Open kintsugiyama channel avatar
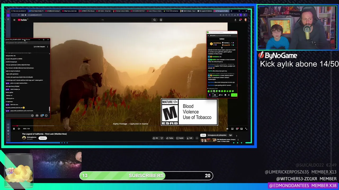 pos(24,138)
